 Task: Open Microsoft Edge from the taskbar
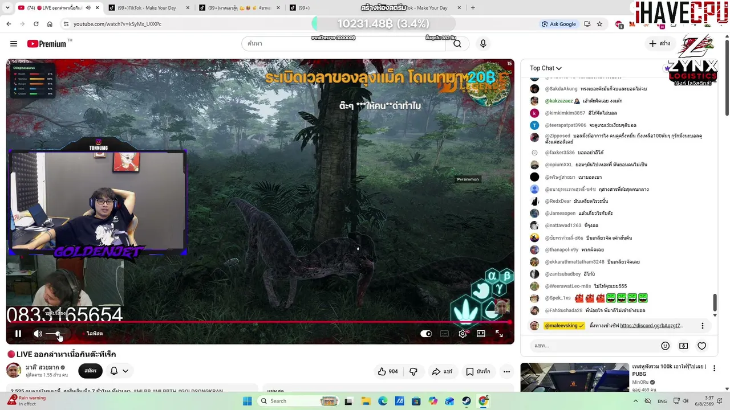click(383, 401)
